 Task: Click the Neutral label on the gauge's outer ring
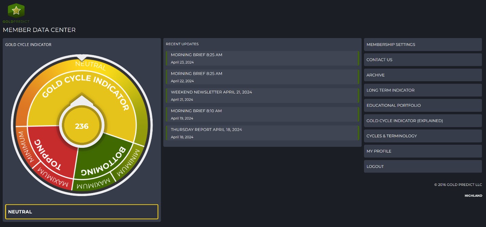[90, 65]
